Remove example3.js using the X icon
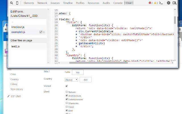 point(44,32)
